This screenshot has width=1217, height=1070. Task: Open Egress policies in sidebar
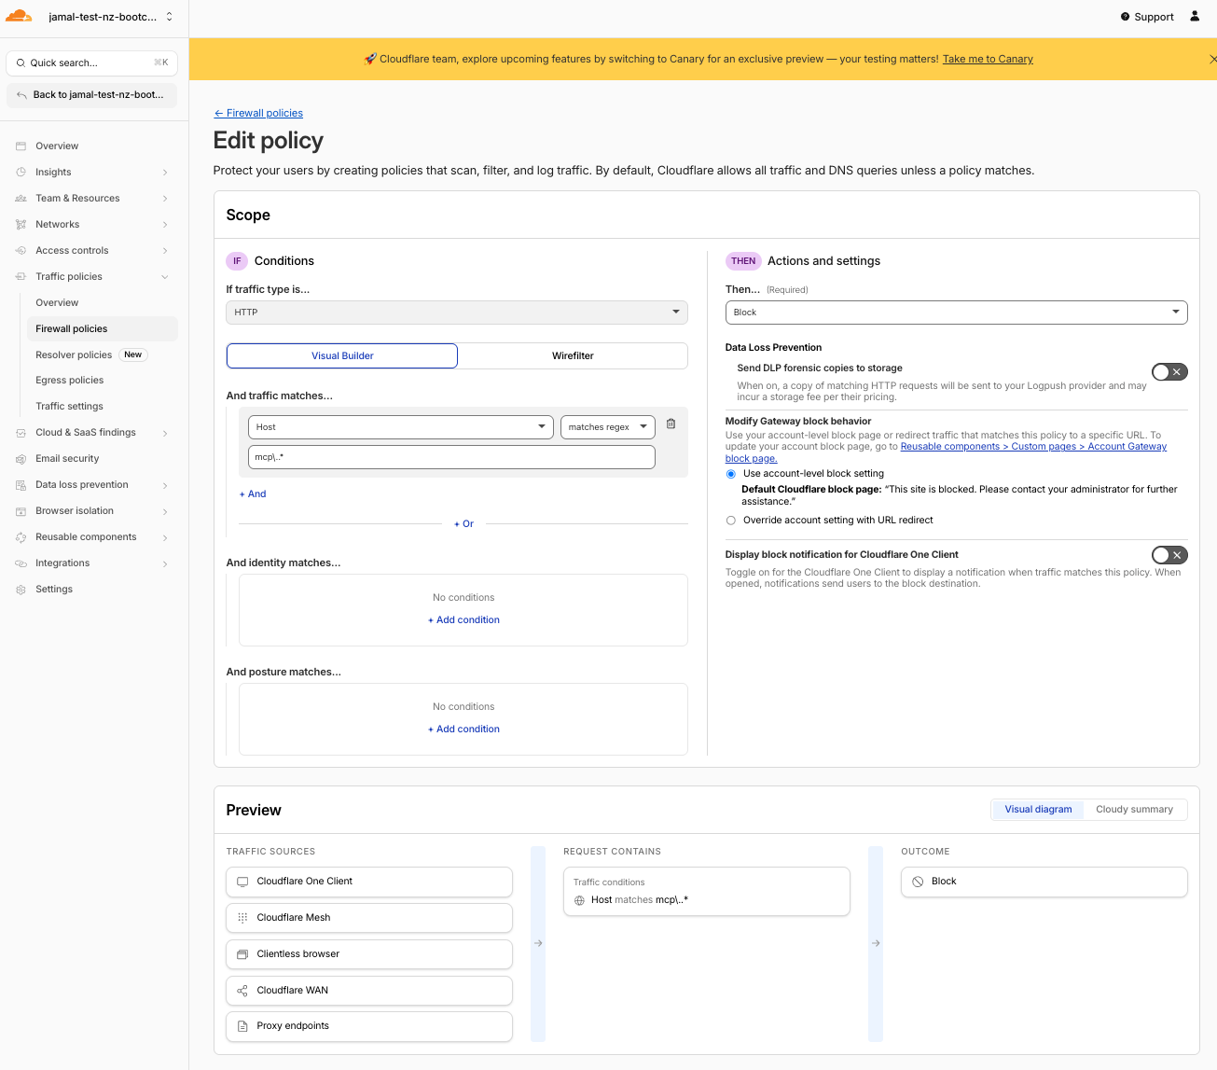click(70, 381)
